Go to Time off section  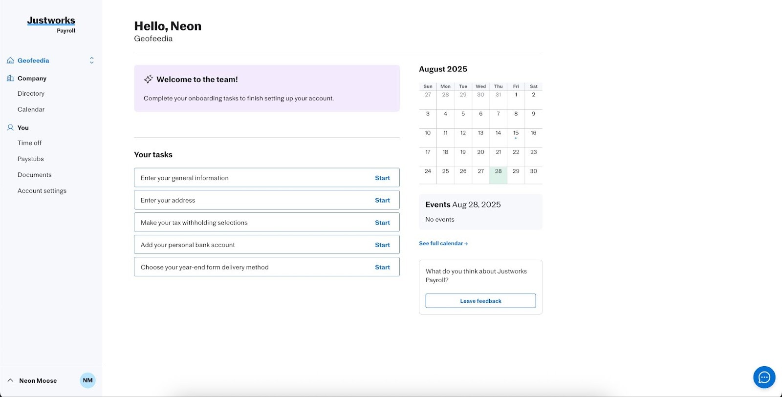tap(29, 143)
